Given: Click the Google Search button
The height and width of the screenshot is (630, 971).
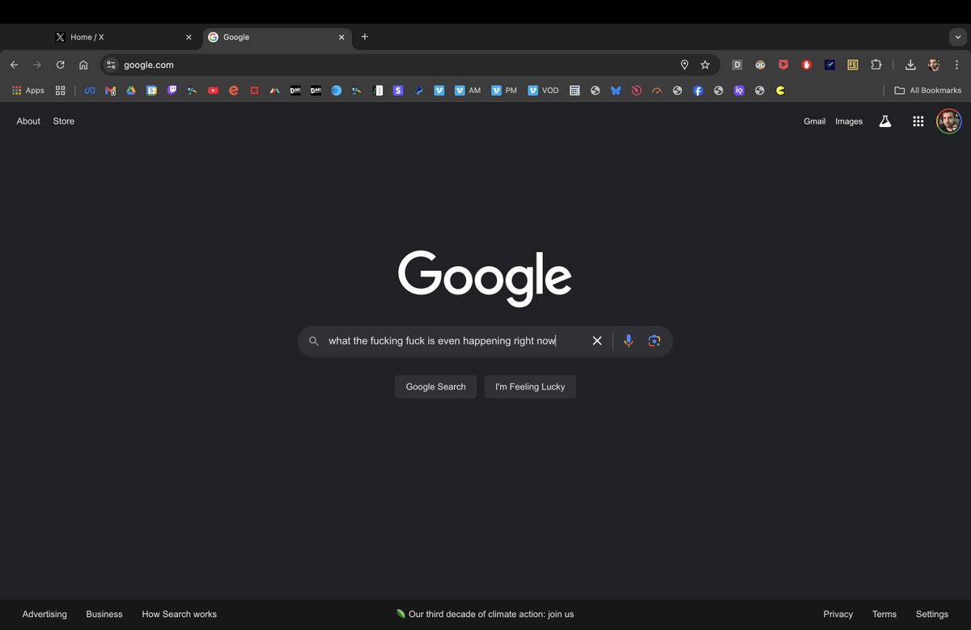Looking at the screenshot, I should (x=435, y=387).
